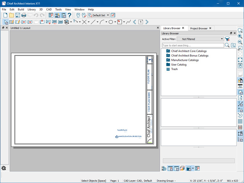Click the Zoom In magnifier icon
This screenshot has width=244, height=183.
(x=240, y=37)
